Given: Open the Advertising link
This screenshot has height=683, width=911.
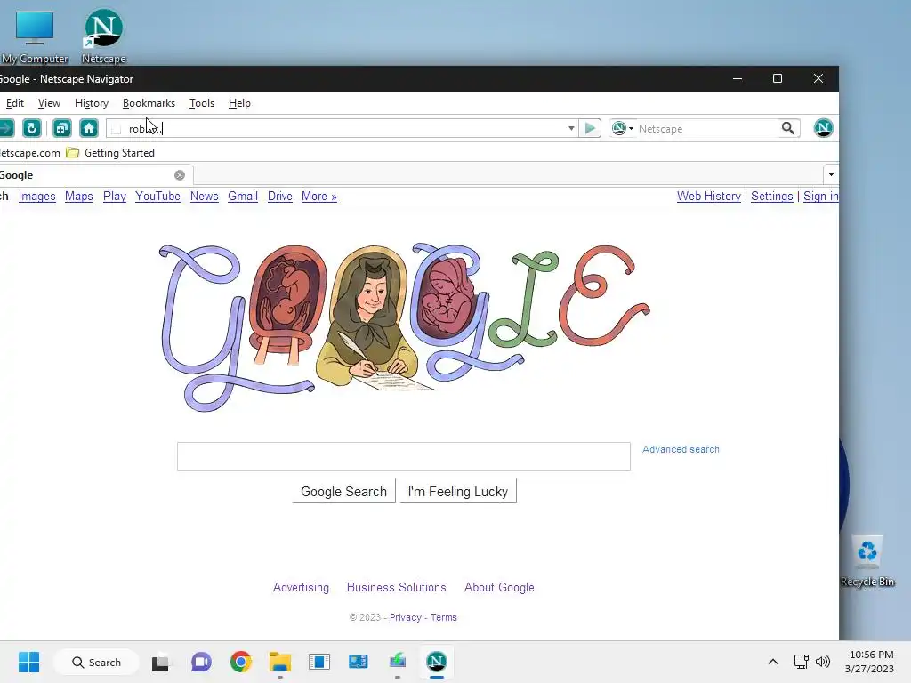Looking at the screenshot, I should coord(301,587).
